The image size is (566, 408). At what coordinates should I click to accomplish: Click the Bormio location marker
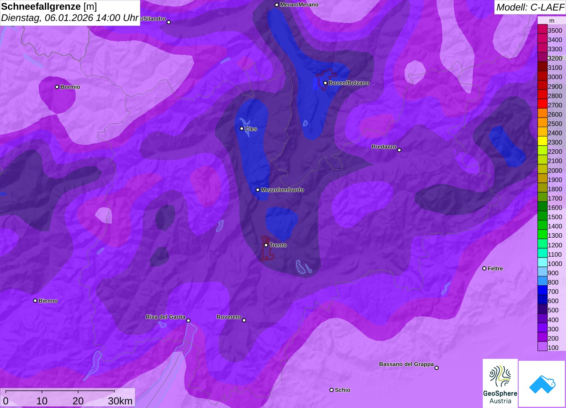tap(57, 87)
